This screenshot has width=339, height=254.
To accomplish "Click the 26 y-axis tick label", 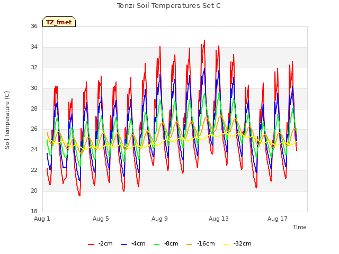I will tap(34, 129).
